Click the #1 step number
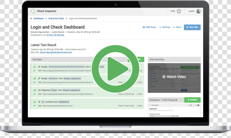 click(x=34, y=67)
